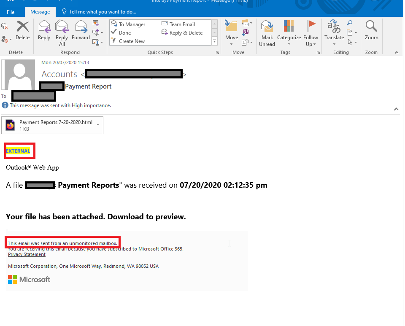The height and width of the screenshot is (326, 405).
Task: Open the Tags dialog launcher
Action: (318, 53)
